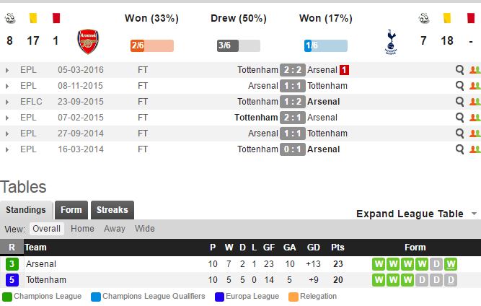Viewport: 481px width, 306px height.
Task: Select the Wide view filter
Action: pyautogui.click(x=144, y=229)
